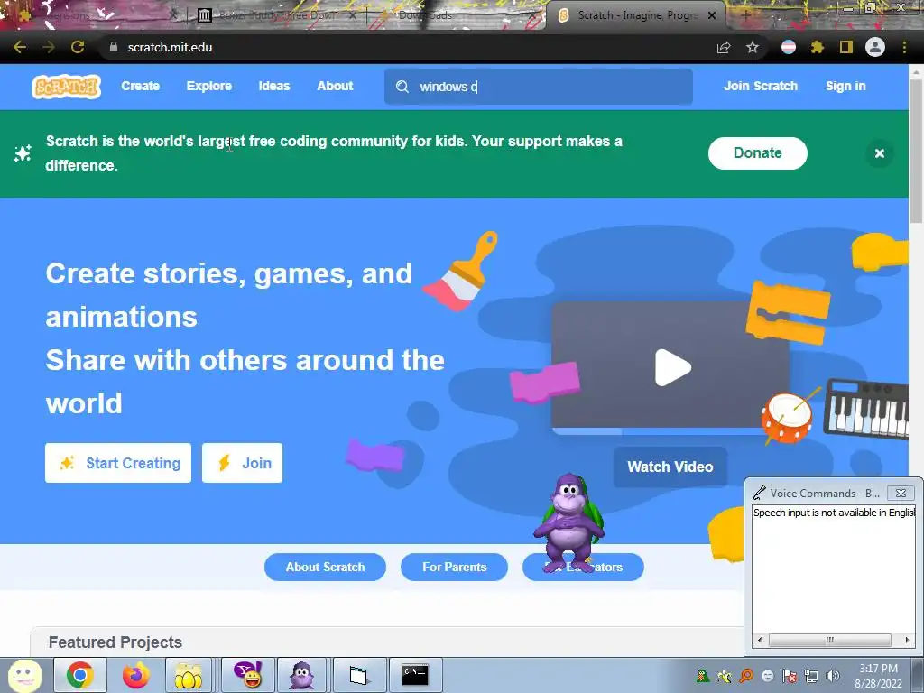
Task: Open Chrome from the taskbar
Action: 80,675
